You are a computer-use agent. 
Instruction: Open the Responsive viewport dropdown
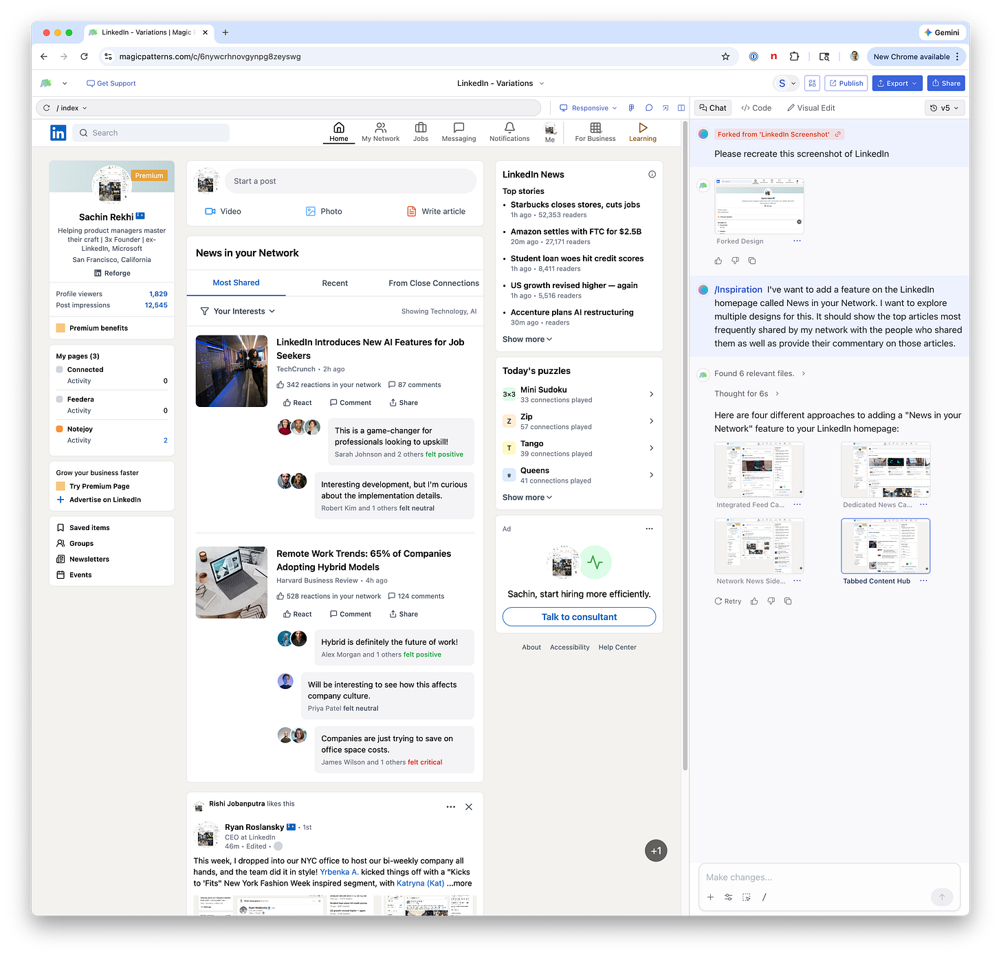pyautogui.click(x=588, y=108)
